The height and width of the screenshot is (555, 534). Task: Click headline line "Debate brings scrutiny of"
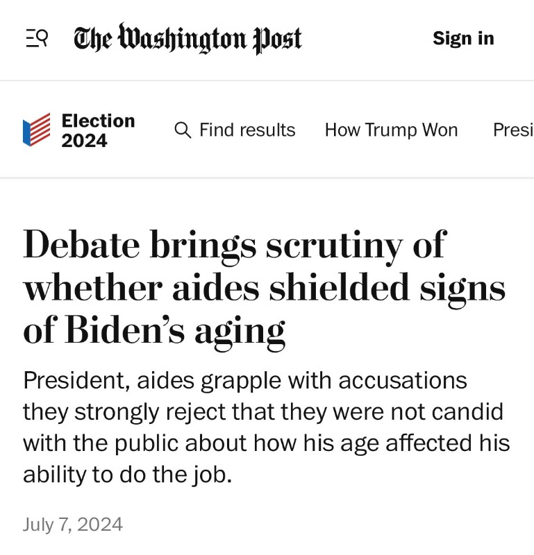coord(234,244)
